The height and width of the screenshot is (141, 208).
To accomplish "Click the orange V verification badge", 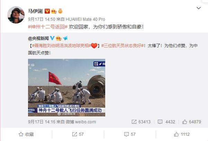I will (47, 11).
